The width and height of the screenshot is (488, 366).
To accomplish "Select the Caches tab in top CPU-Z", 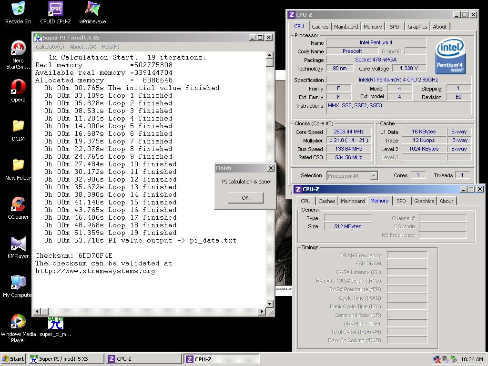I will click(320, 27).
